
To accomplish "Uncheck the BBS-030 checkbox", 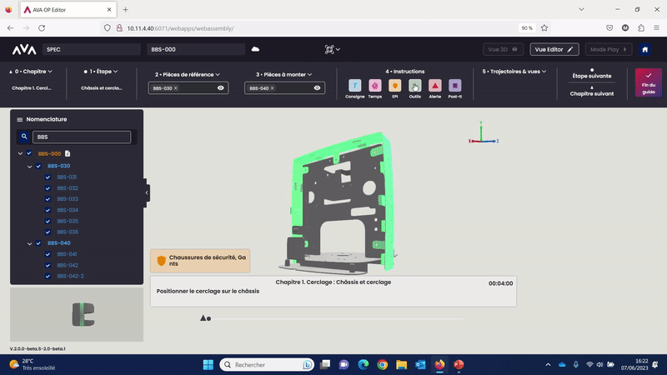I will coord(38,166).
